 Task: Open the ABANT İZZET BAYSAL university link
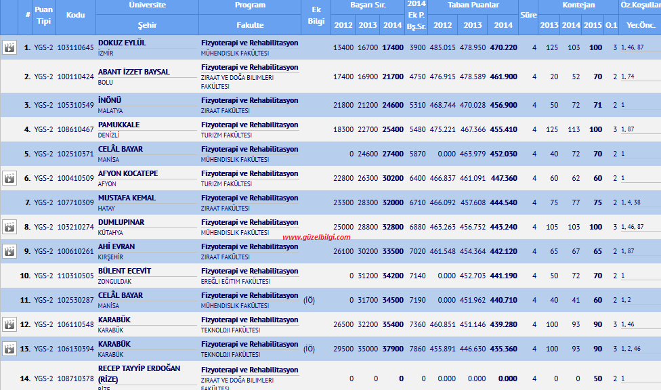pos(133,72)
